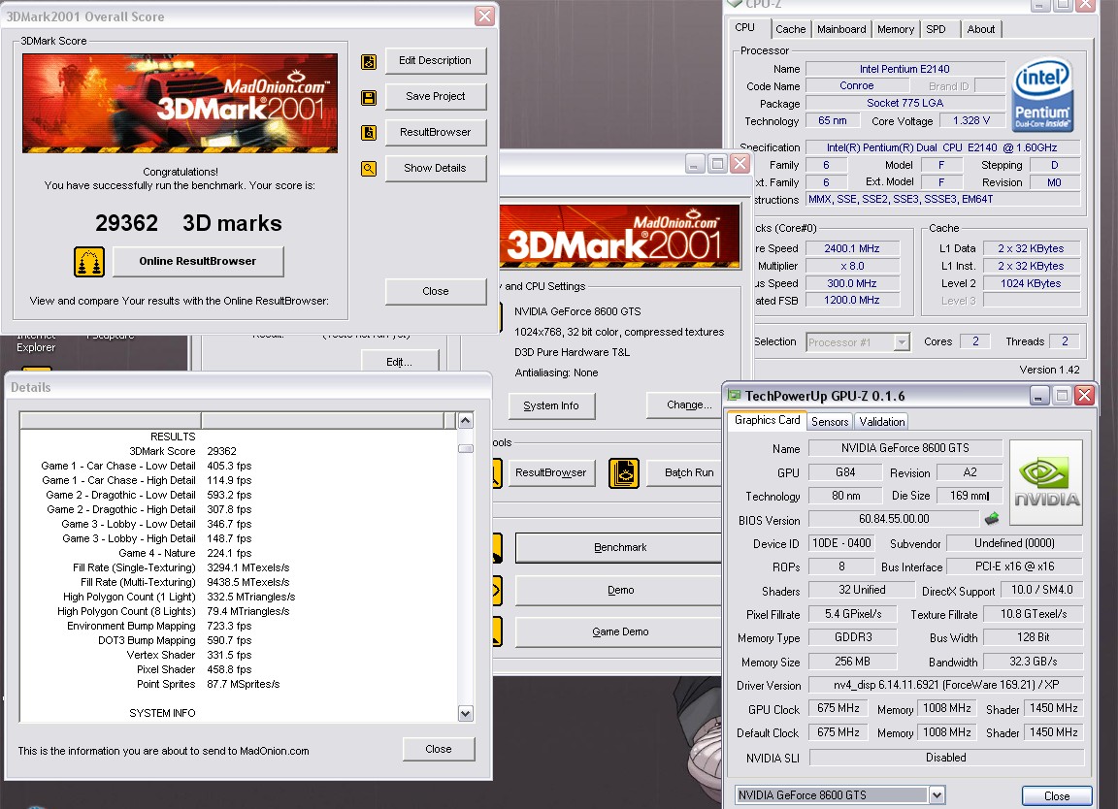
Task: Click the "Vertex Shader" row in Details
Action: click(x=239, y=655)
